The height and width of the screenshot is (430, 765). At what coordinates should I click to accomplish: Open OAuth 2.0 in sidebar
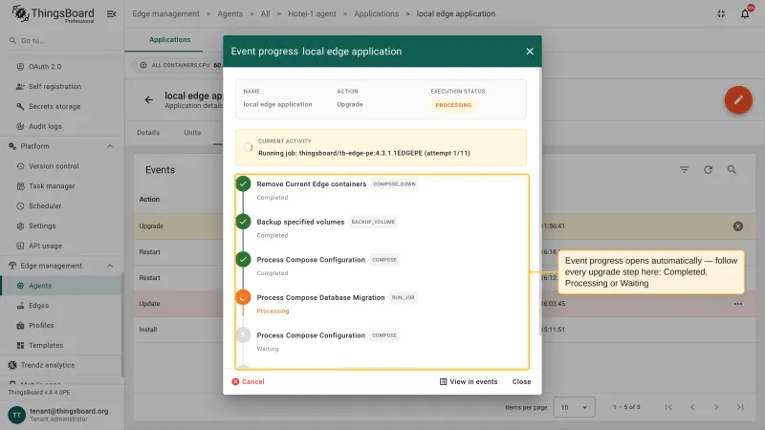[x=45, y=66]
